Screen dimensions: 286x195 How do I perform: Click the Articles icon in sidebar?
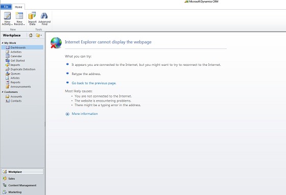click(x=8, y=78)
